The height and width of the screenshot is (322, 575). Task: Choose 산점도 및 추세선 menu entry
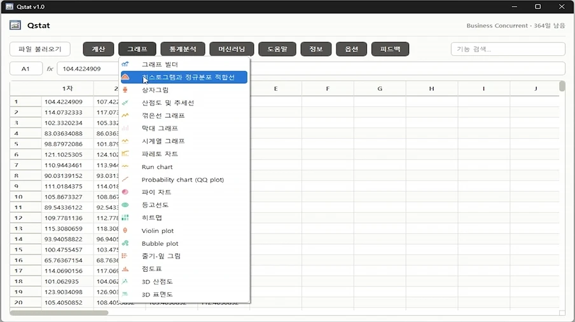[x=184, y=103]
